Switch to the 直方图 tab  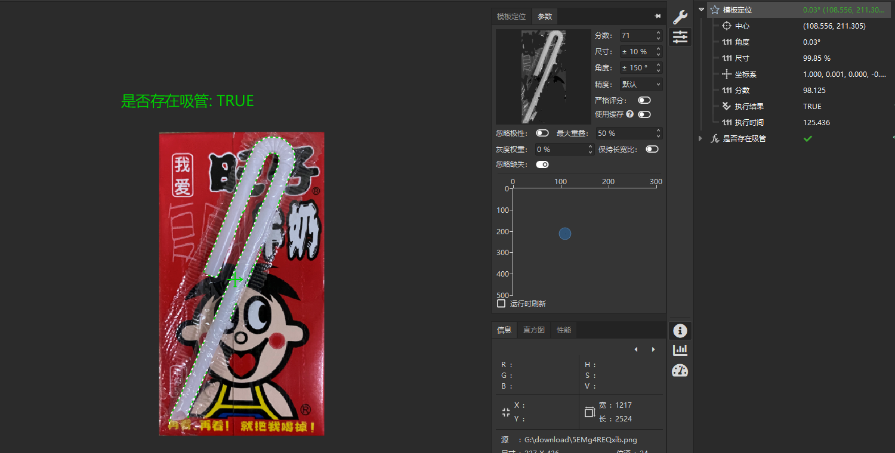534,330
